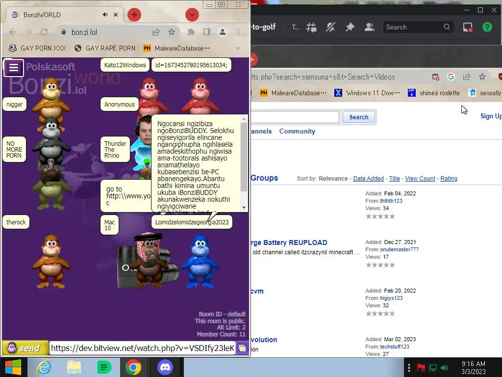Click the Kato12Windows name tag
Viewport: 502px width, 377px height.
[x=125, y=65]
